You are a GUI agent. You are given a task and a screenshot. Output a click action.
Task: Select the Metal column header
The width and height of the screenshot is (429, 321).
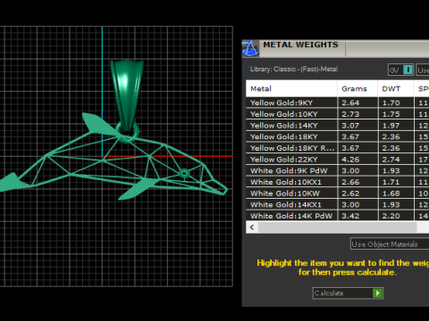coord(291,88)
